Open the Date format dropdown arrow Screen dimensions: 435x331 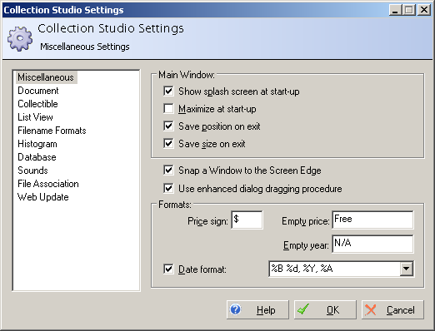(x=406, y=269)
